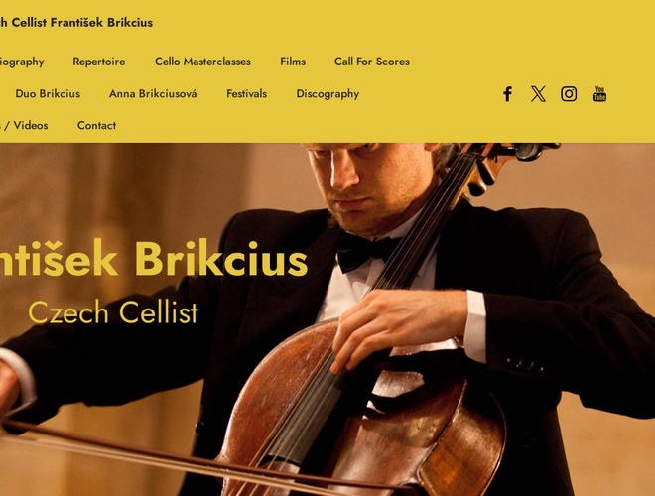Screen dimensions: 655x496
Task: Open the Duo Brikcius page
Action: [x=48, y=93]
